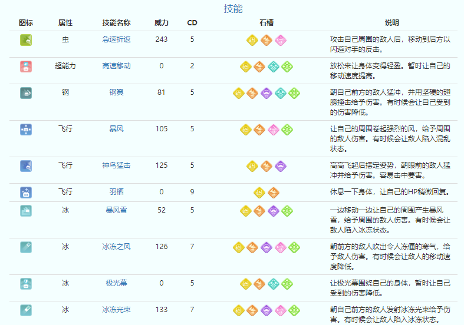Click the 极光幕 skill icon
Viewport: 464px width, 325px height.
tap(26, 284)
